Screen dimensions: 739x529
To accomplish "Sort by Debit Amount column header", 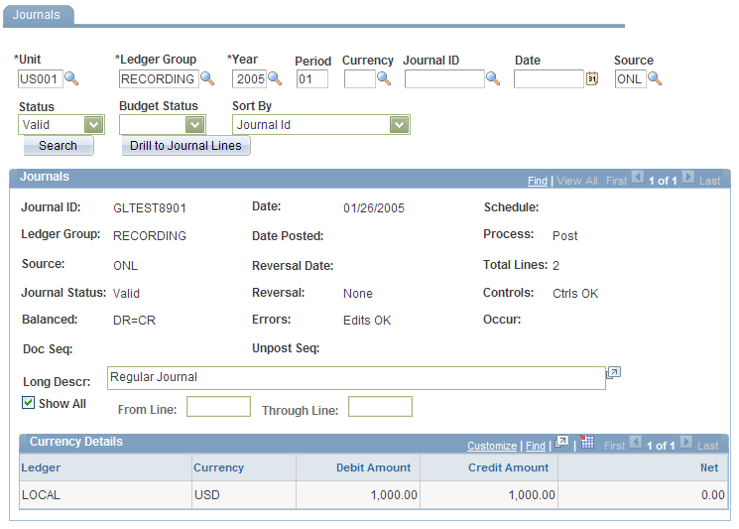I will click(x=373, y=467).
